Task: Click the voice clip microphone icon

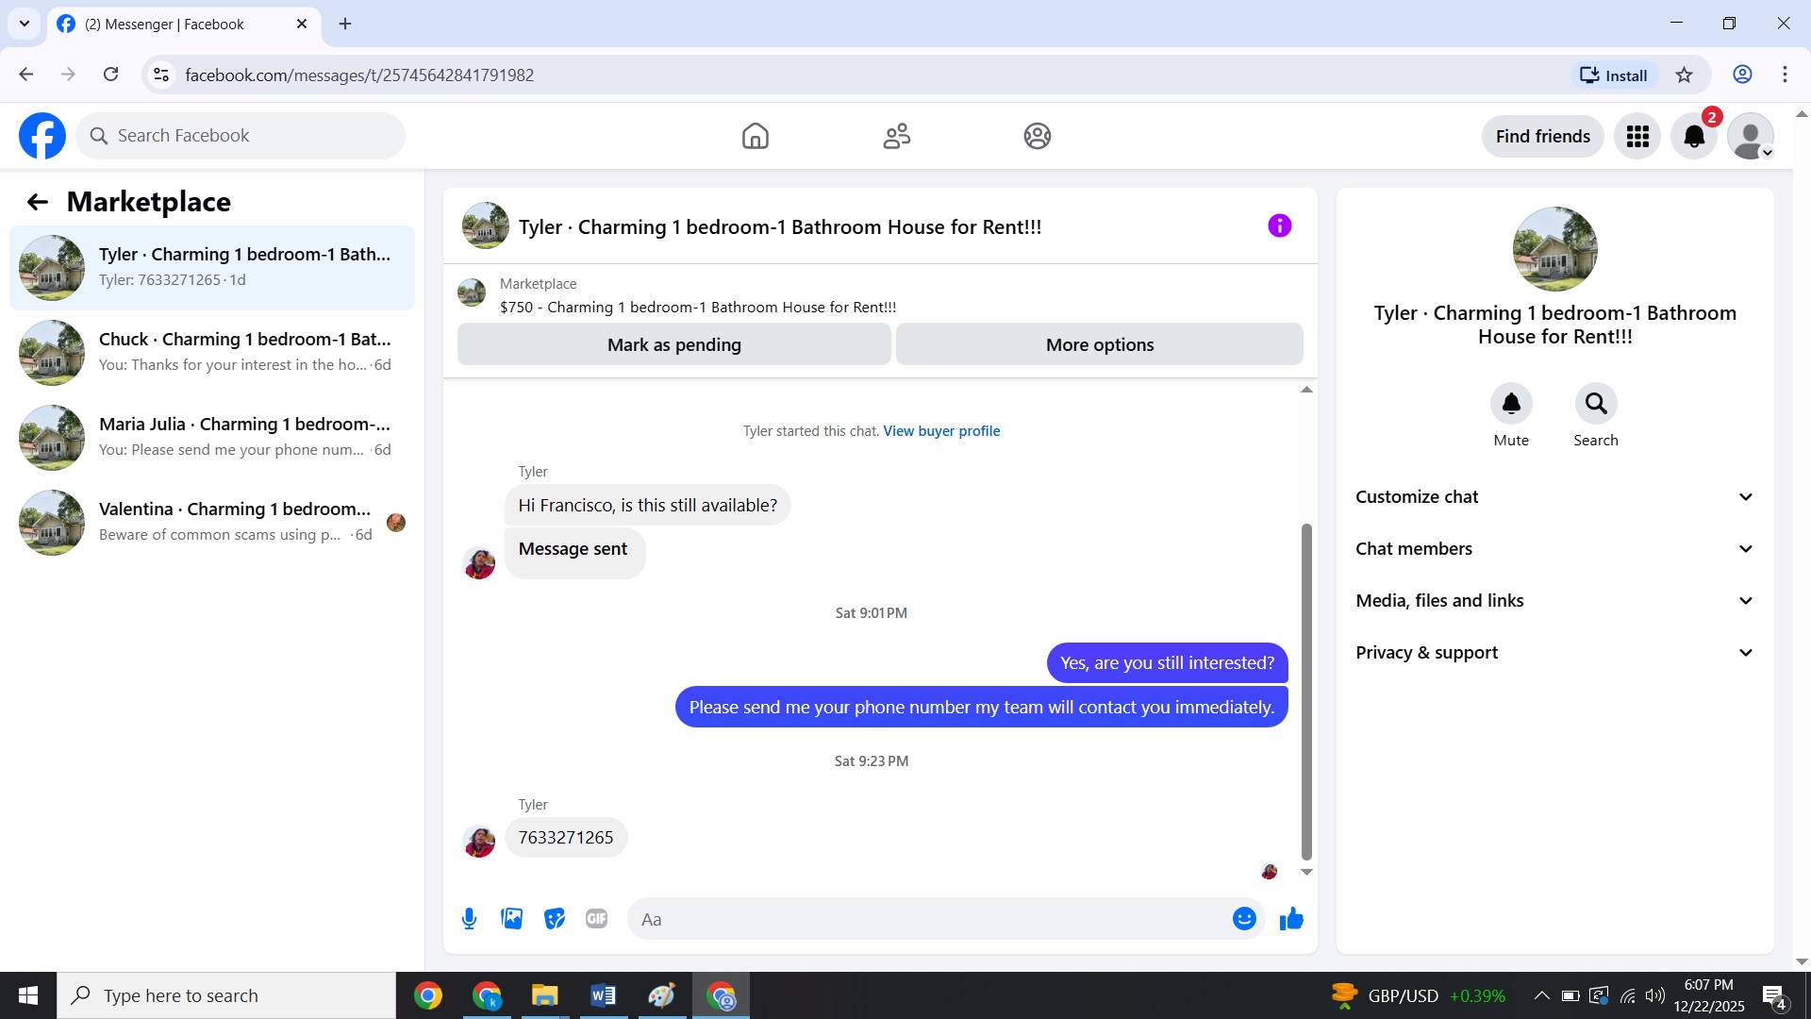Action: tap(469, 919)
